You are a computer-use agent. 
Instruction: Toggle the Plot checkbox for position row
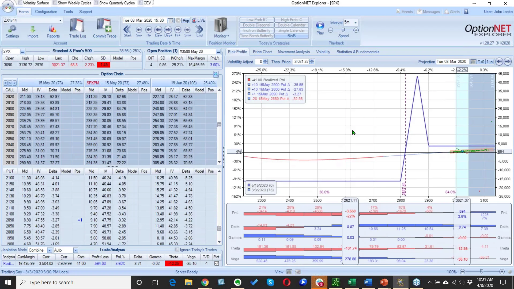[x=217, y=264]
